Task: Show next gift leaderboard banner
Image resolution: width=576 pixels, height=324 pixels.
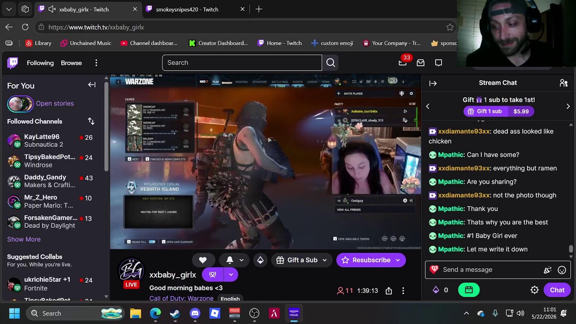Action: pos(568,106)
